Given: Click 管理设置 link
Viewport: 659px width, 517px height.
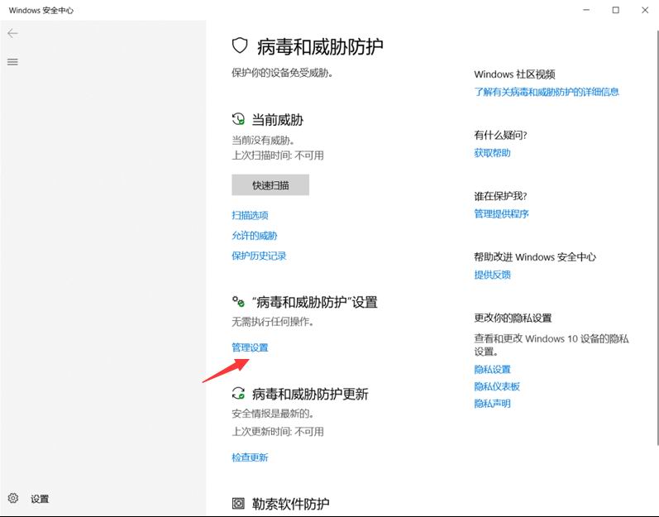Looking at the screenshot, I should tap(250, 348).
